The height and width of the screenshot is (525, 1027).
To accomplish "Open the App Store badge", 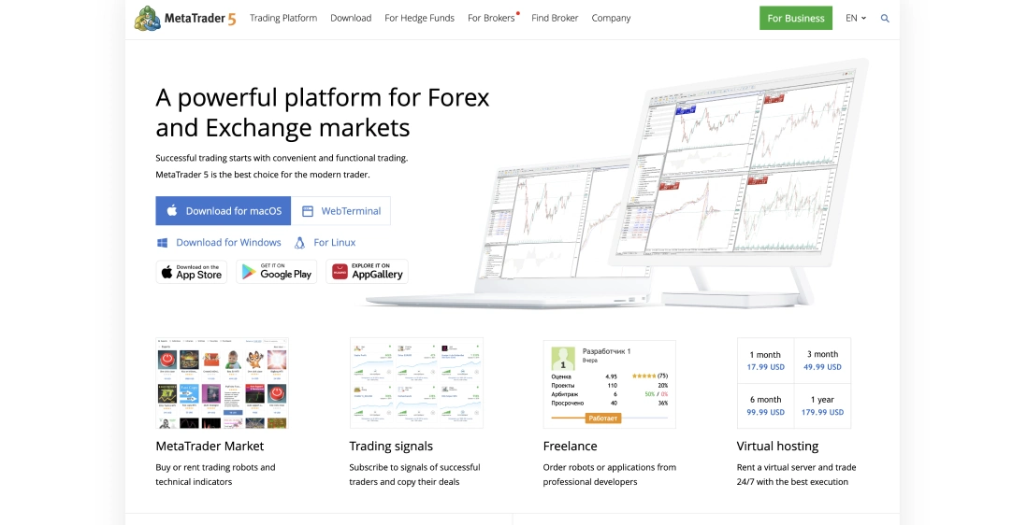I will [x=191, y=272].
